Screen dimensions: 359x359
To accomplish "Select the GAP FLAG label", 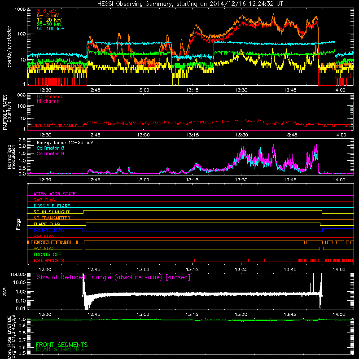I will pyautogui.click(x=44, y=200).
